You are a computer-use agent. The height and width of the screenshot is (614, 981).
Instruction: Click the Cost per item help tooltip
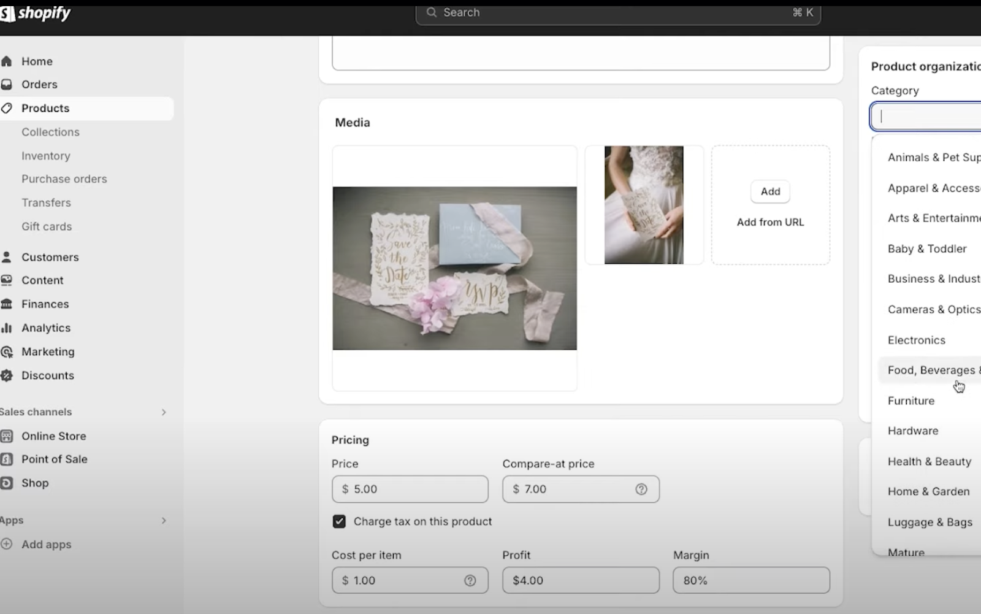coord(470,580)
